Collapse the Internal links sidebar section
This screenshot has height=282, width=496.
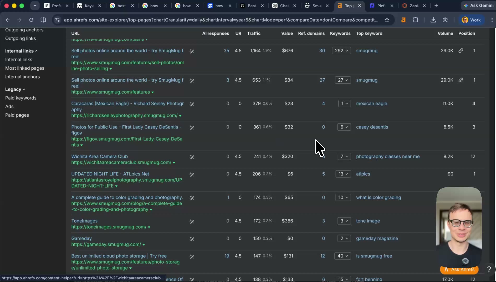tap(21, 51)
